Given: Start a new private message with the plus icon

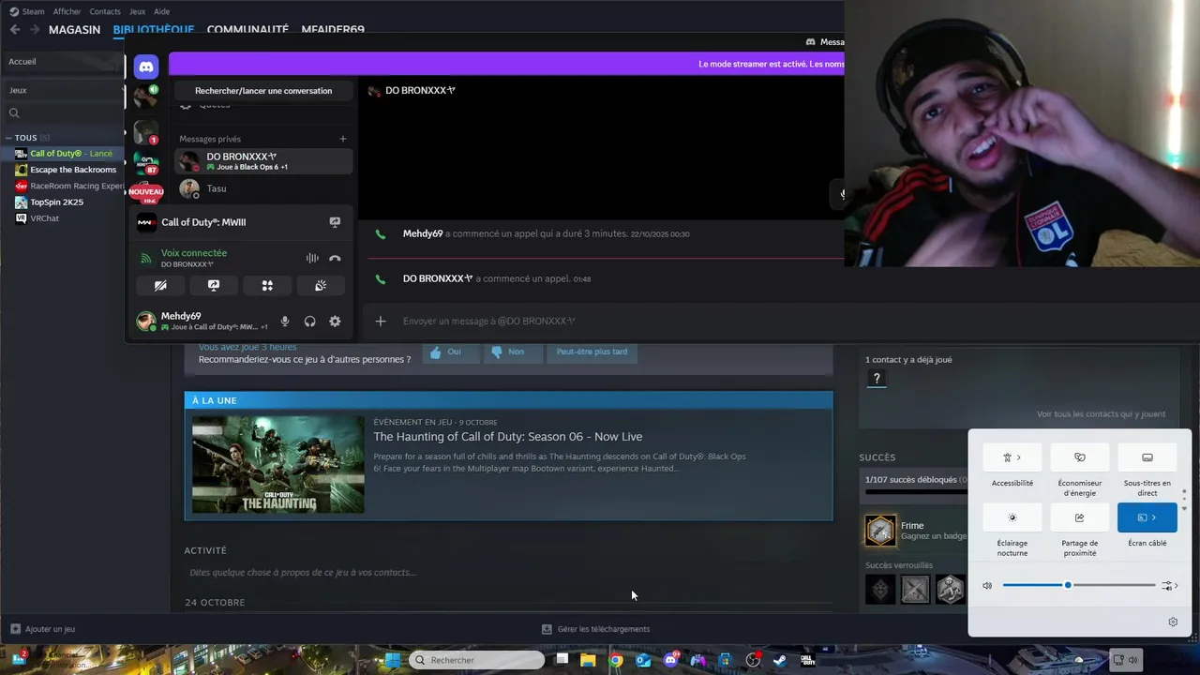Looking at the screenshot, I should [x=343, y=139].
